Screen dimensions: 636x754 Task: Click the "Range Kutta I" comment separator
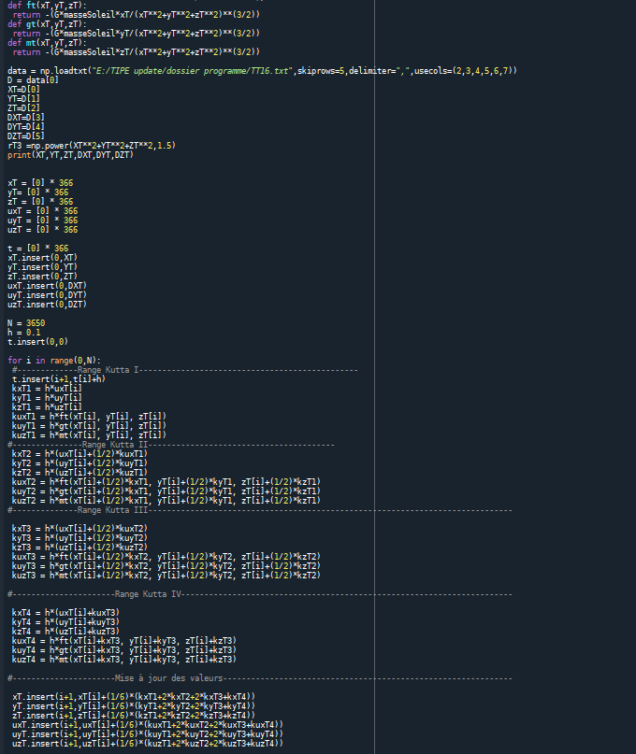tap(108, 370)
